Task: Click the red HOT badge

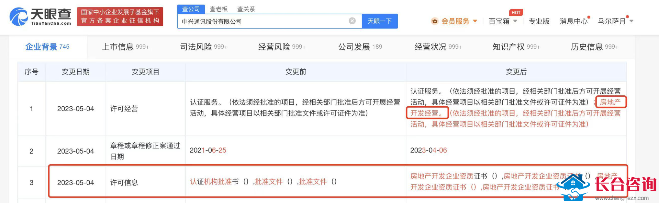Action: point(516,13)
